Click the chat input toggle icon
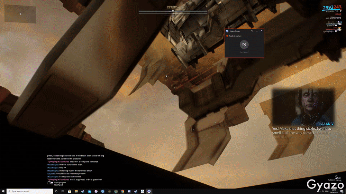 (x=49, y=183)
